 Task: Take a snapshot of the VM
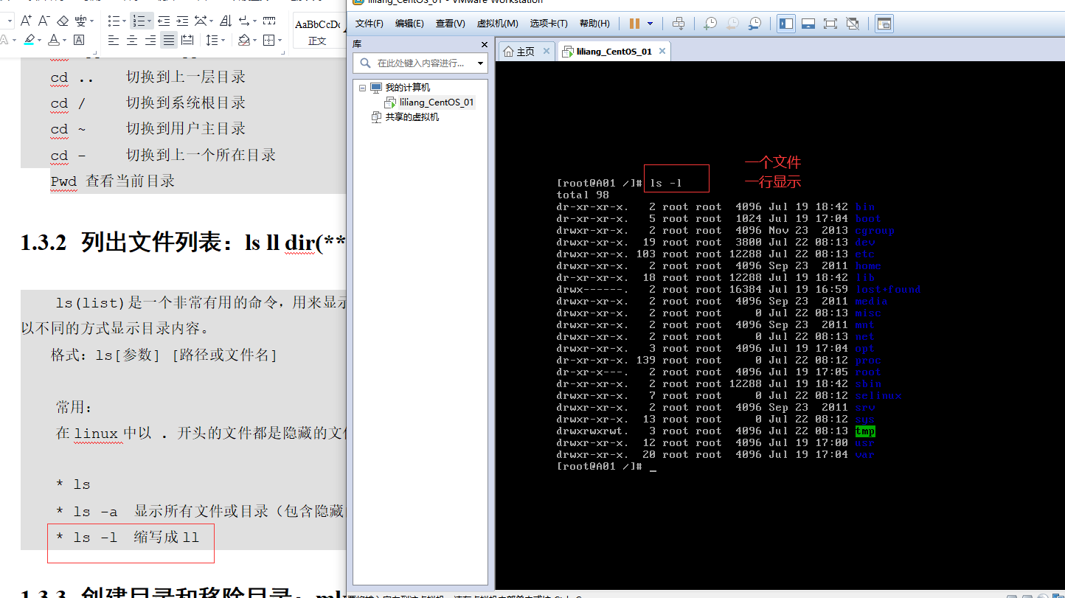pos(710,24)
